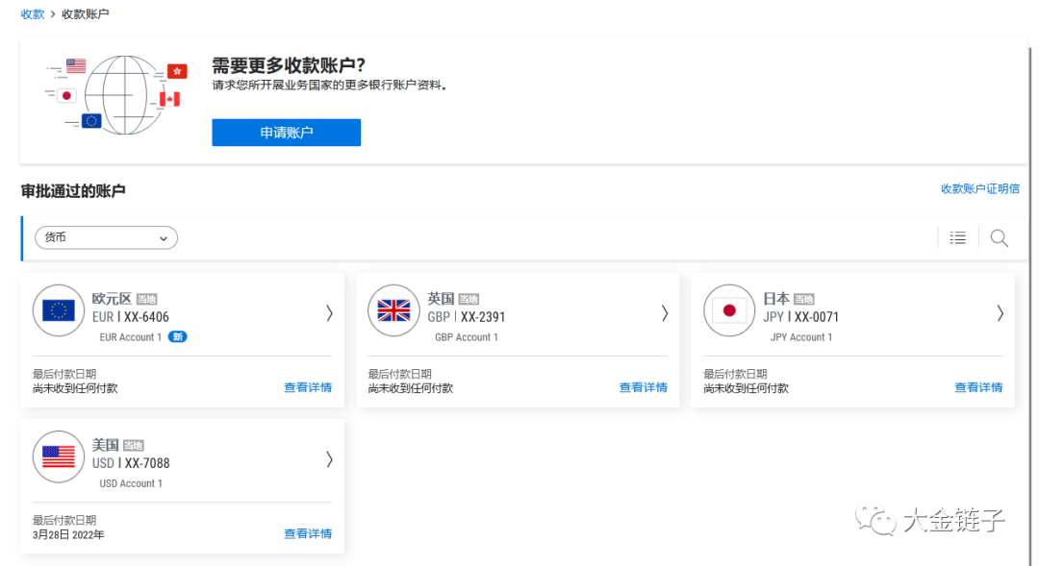The height and width of the screenshot is (566, 1039).
Task: Expand the GBP XX-2391 account card chevron
Action: tap(664, 313)
